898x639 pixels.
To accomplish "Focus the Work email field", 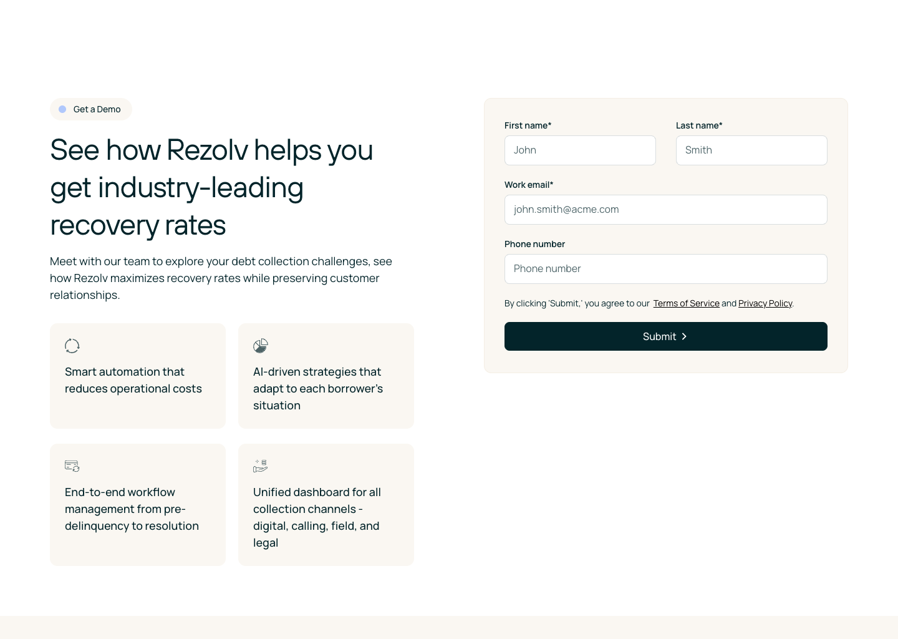I will 666,210.
